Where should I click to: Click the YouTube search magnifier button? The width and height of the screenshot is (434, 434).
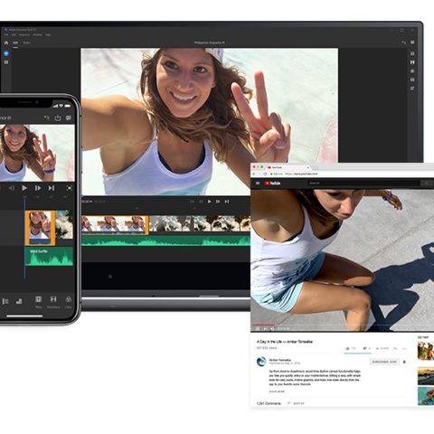click(x=427, y=183)
